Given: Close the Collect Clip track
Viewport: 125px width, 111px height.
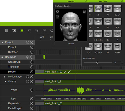Looking at the screenshot, I should click(32, 62).
